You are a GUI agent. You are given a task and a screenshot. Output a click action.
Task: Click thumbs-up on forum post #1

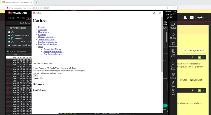click(200, 57)
